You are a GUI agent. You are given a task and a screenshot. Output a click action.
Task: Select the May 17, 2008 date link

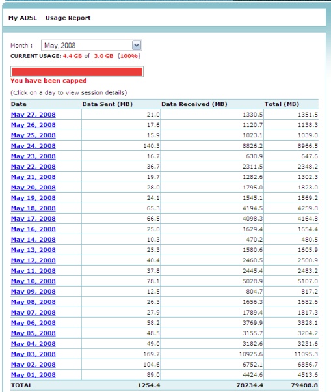33,219
